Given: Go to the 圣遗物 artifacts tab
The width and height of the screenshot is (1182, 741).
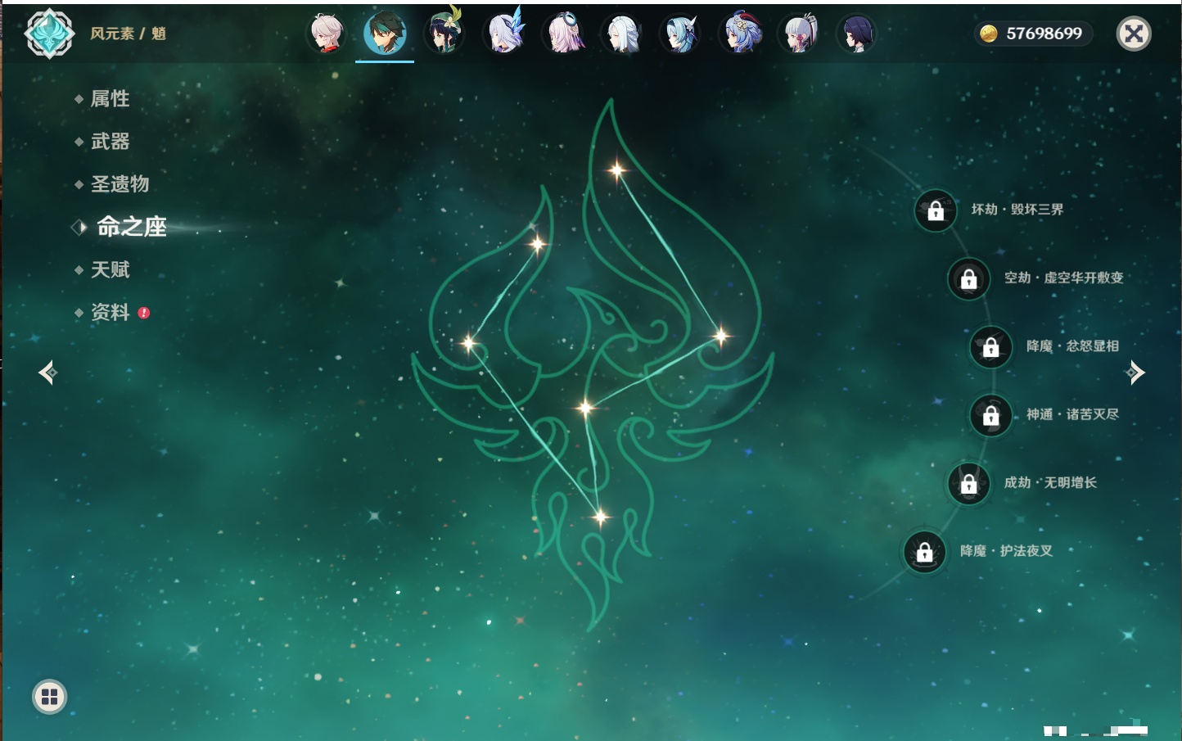Looking at the screenshot, I should (x=120, y=184).
